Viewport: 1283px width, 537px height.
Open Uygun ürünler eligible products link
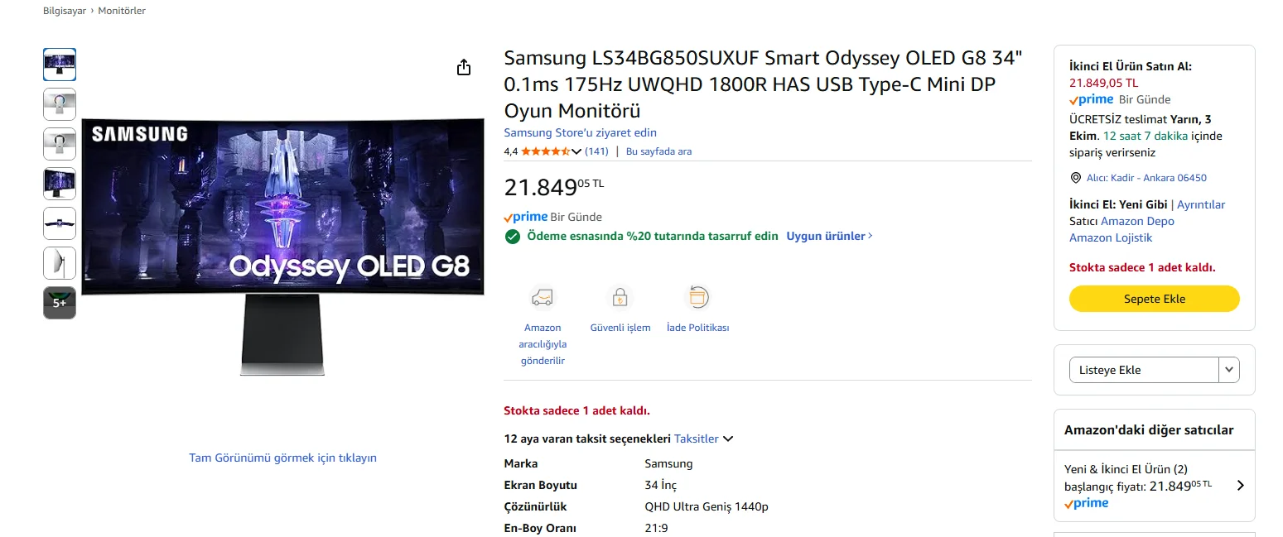pyautogui.click(x=829, y=236)
